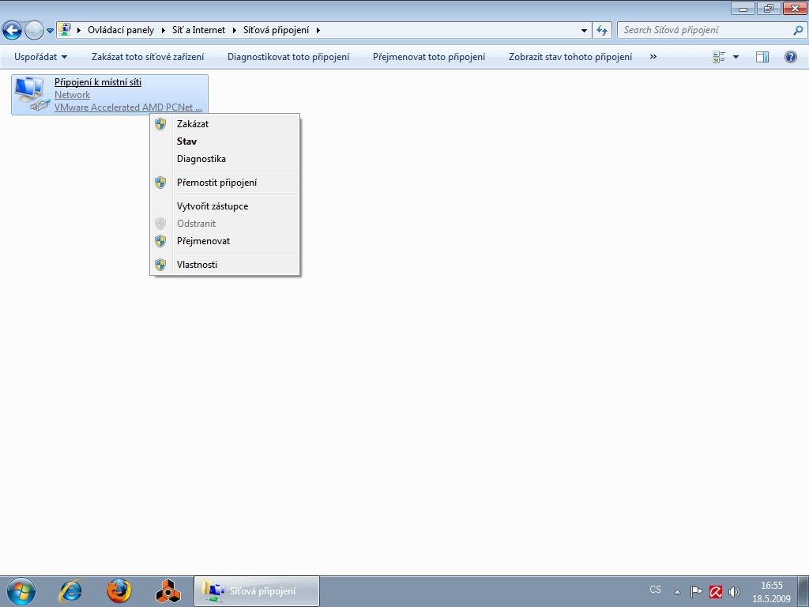
Task: Expand arrow after Síť a Internet breadcrumb
Action: (x=234, y=30)
